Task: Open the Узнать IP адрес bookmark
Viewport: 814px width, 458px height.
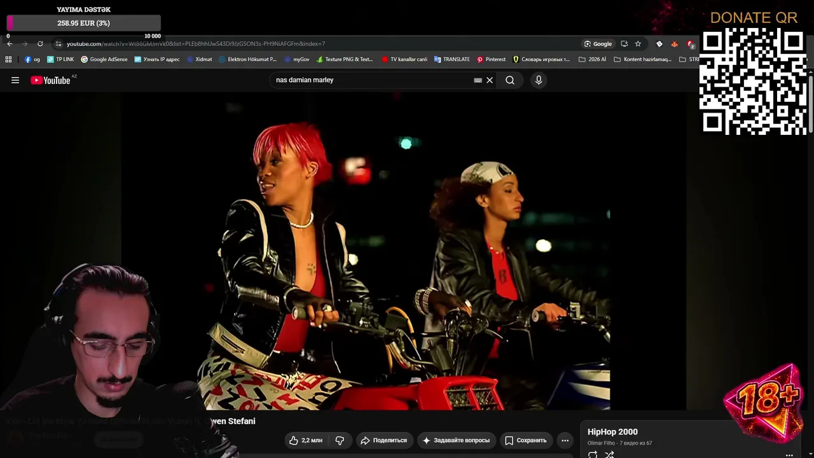Action: (x=157, y=59)
